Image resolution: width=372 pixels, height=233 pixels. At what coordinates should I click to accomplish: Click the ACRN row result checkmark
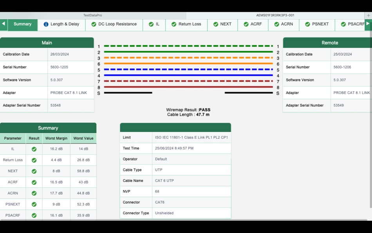pos(34,193)
